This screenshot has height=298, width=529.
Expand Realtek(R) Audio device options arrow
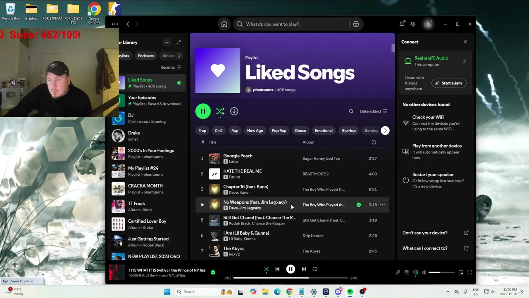(x=464, y=61)
